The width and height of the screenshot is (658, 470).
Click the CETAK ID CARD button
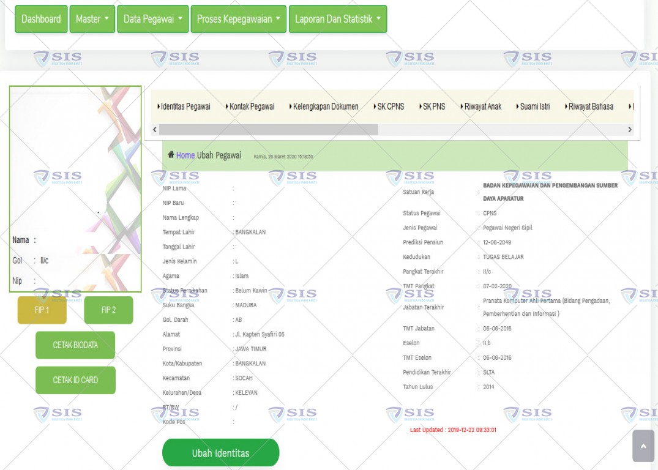(x=75, y=380)
